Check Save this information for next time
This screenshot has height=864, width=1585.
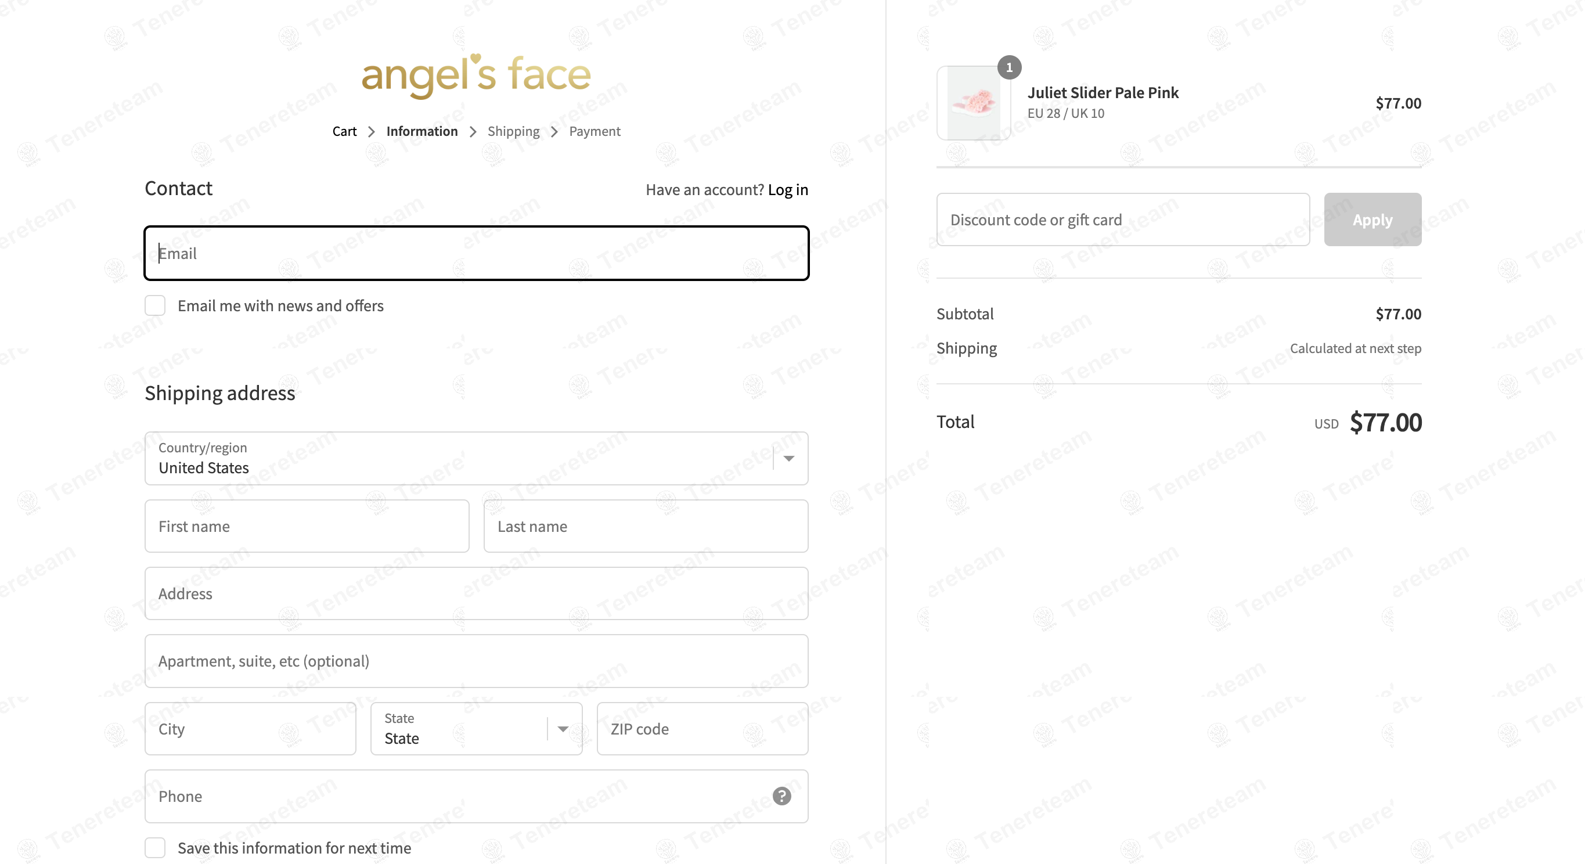pyautogui.click(x=155, y=847)
